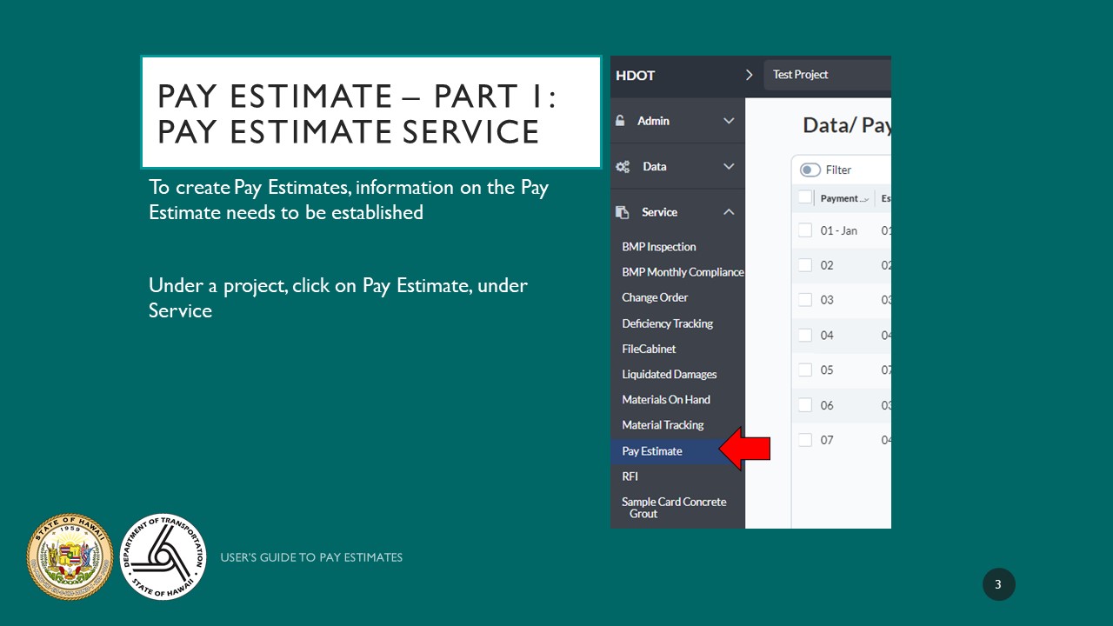
Task: Open Sample Card Concrete Grout
Action: (674, 508)
